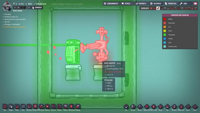Image resolution: width=200 pixels, height=113 pixels.
Task: Open the Stations build category
Action: tap(59, 106)
